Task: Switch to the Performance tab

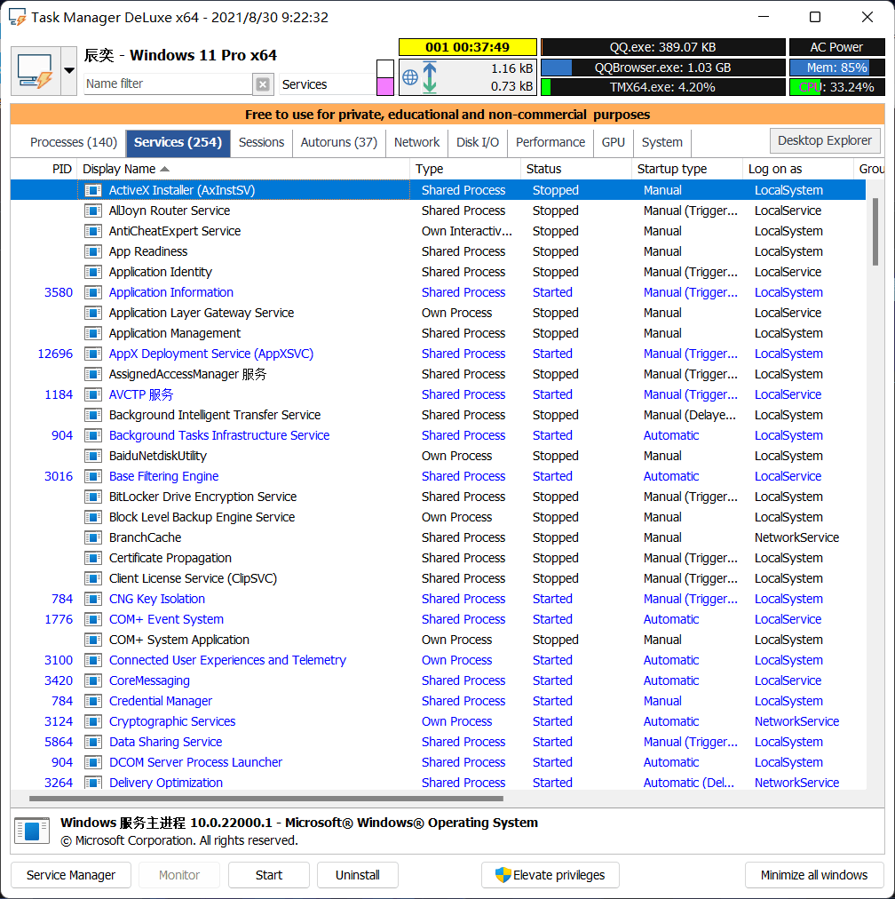Action: pyautogui.click(x=550, y=141)
